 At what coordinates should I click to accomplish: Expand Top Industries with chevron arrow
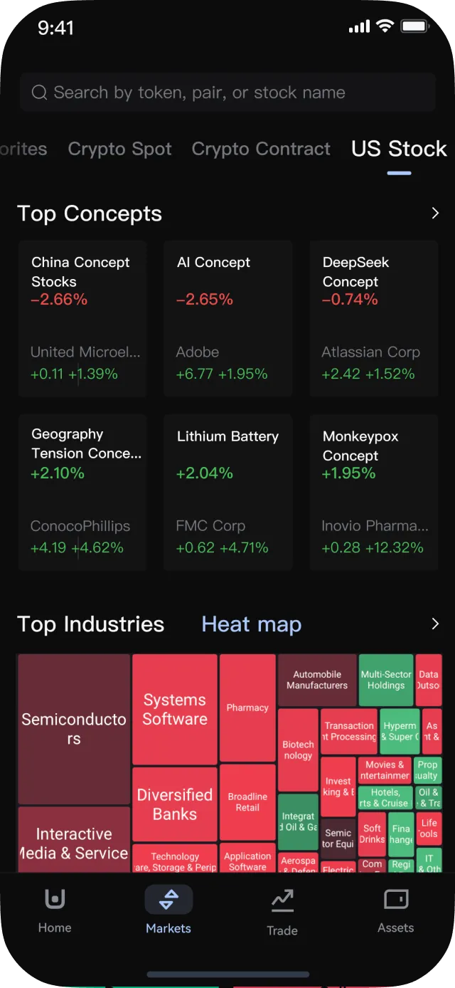(435, 624)
